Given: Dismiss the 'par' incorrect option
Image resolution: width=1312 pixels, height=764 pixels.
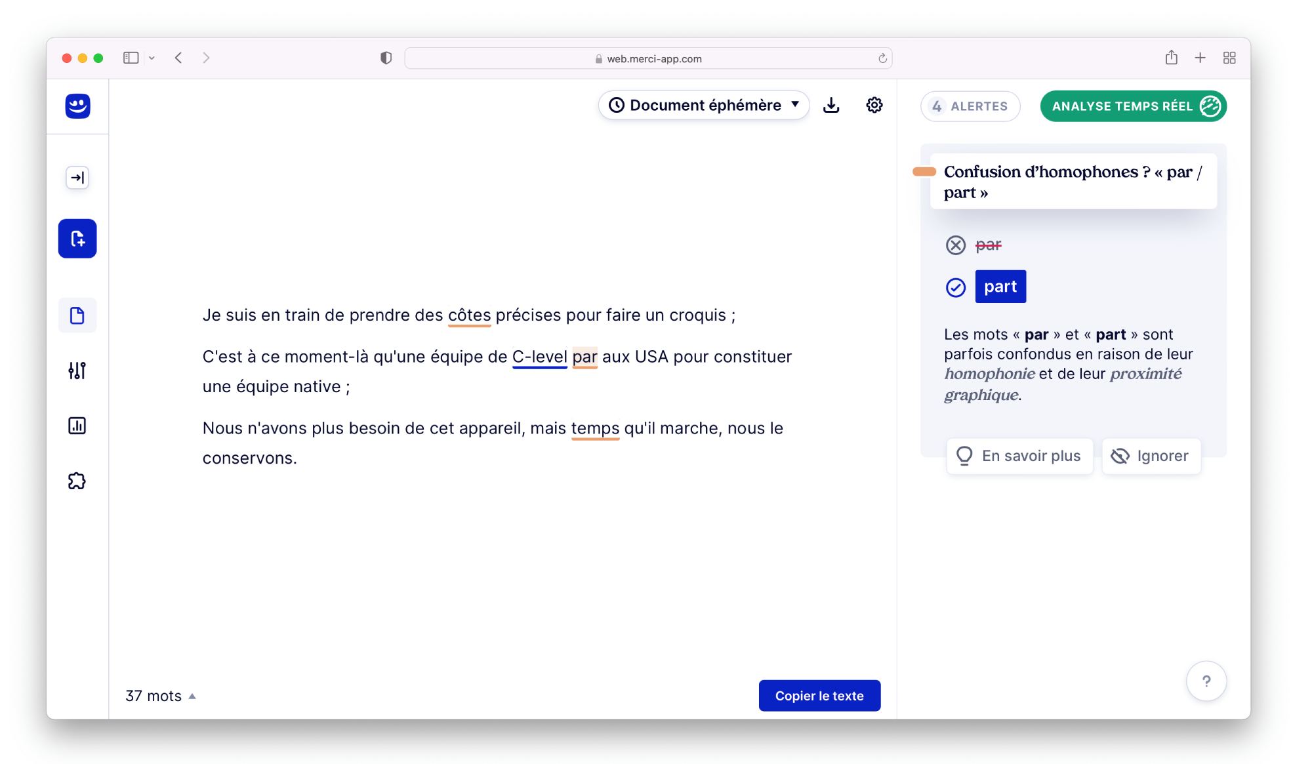Looking at the screenshot, I should pos(956,244).
